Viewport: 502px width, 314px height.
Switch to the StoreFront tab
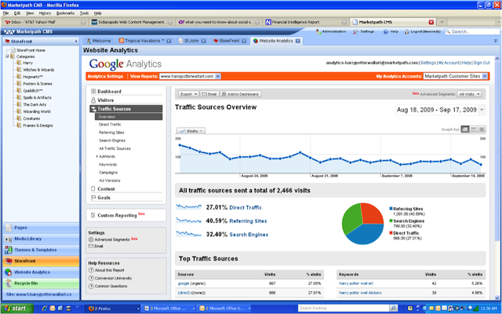tap(229, 41)
